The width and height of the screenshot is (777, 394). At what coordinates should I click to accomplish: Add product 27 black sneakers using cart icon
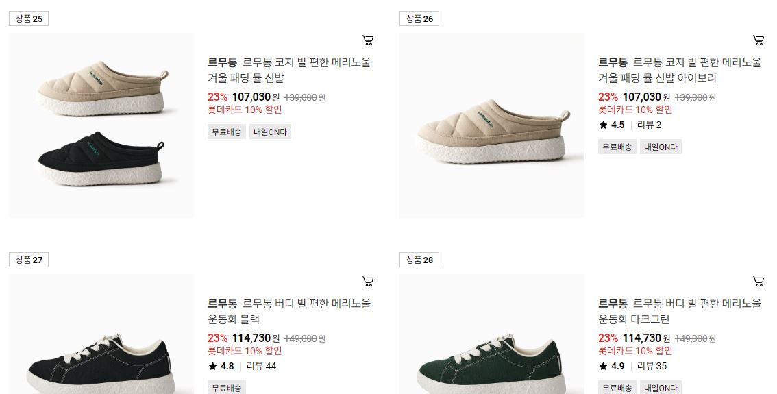click(368, 282)
